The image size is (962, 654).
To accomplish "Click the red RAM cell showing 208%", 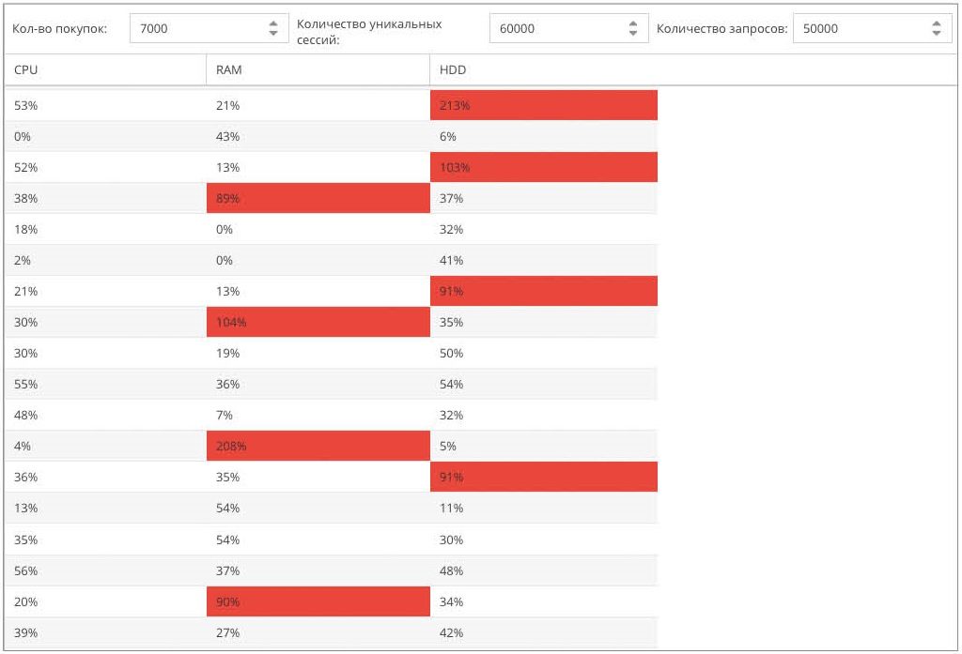I will point(318,446).
